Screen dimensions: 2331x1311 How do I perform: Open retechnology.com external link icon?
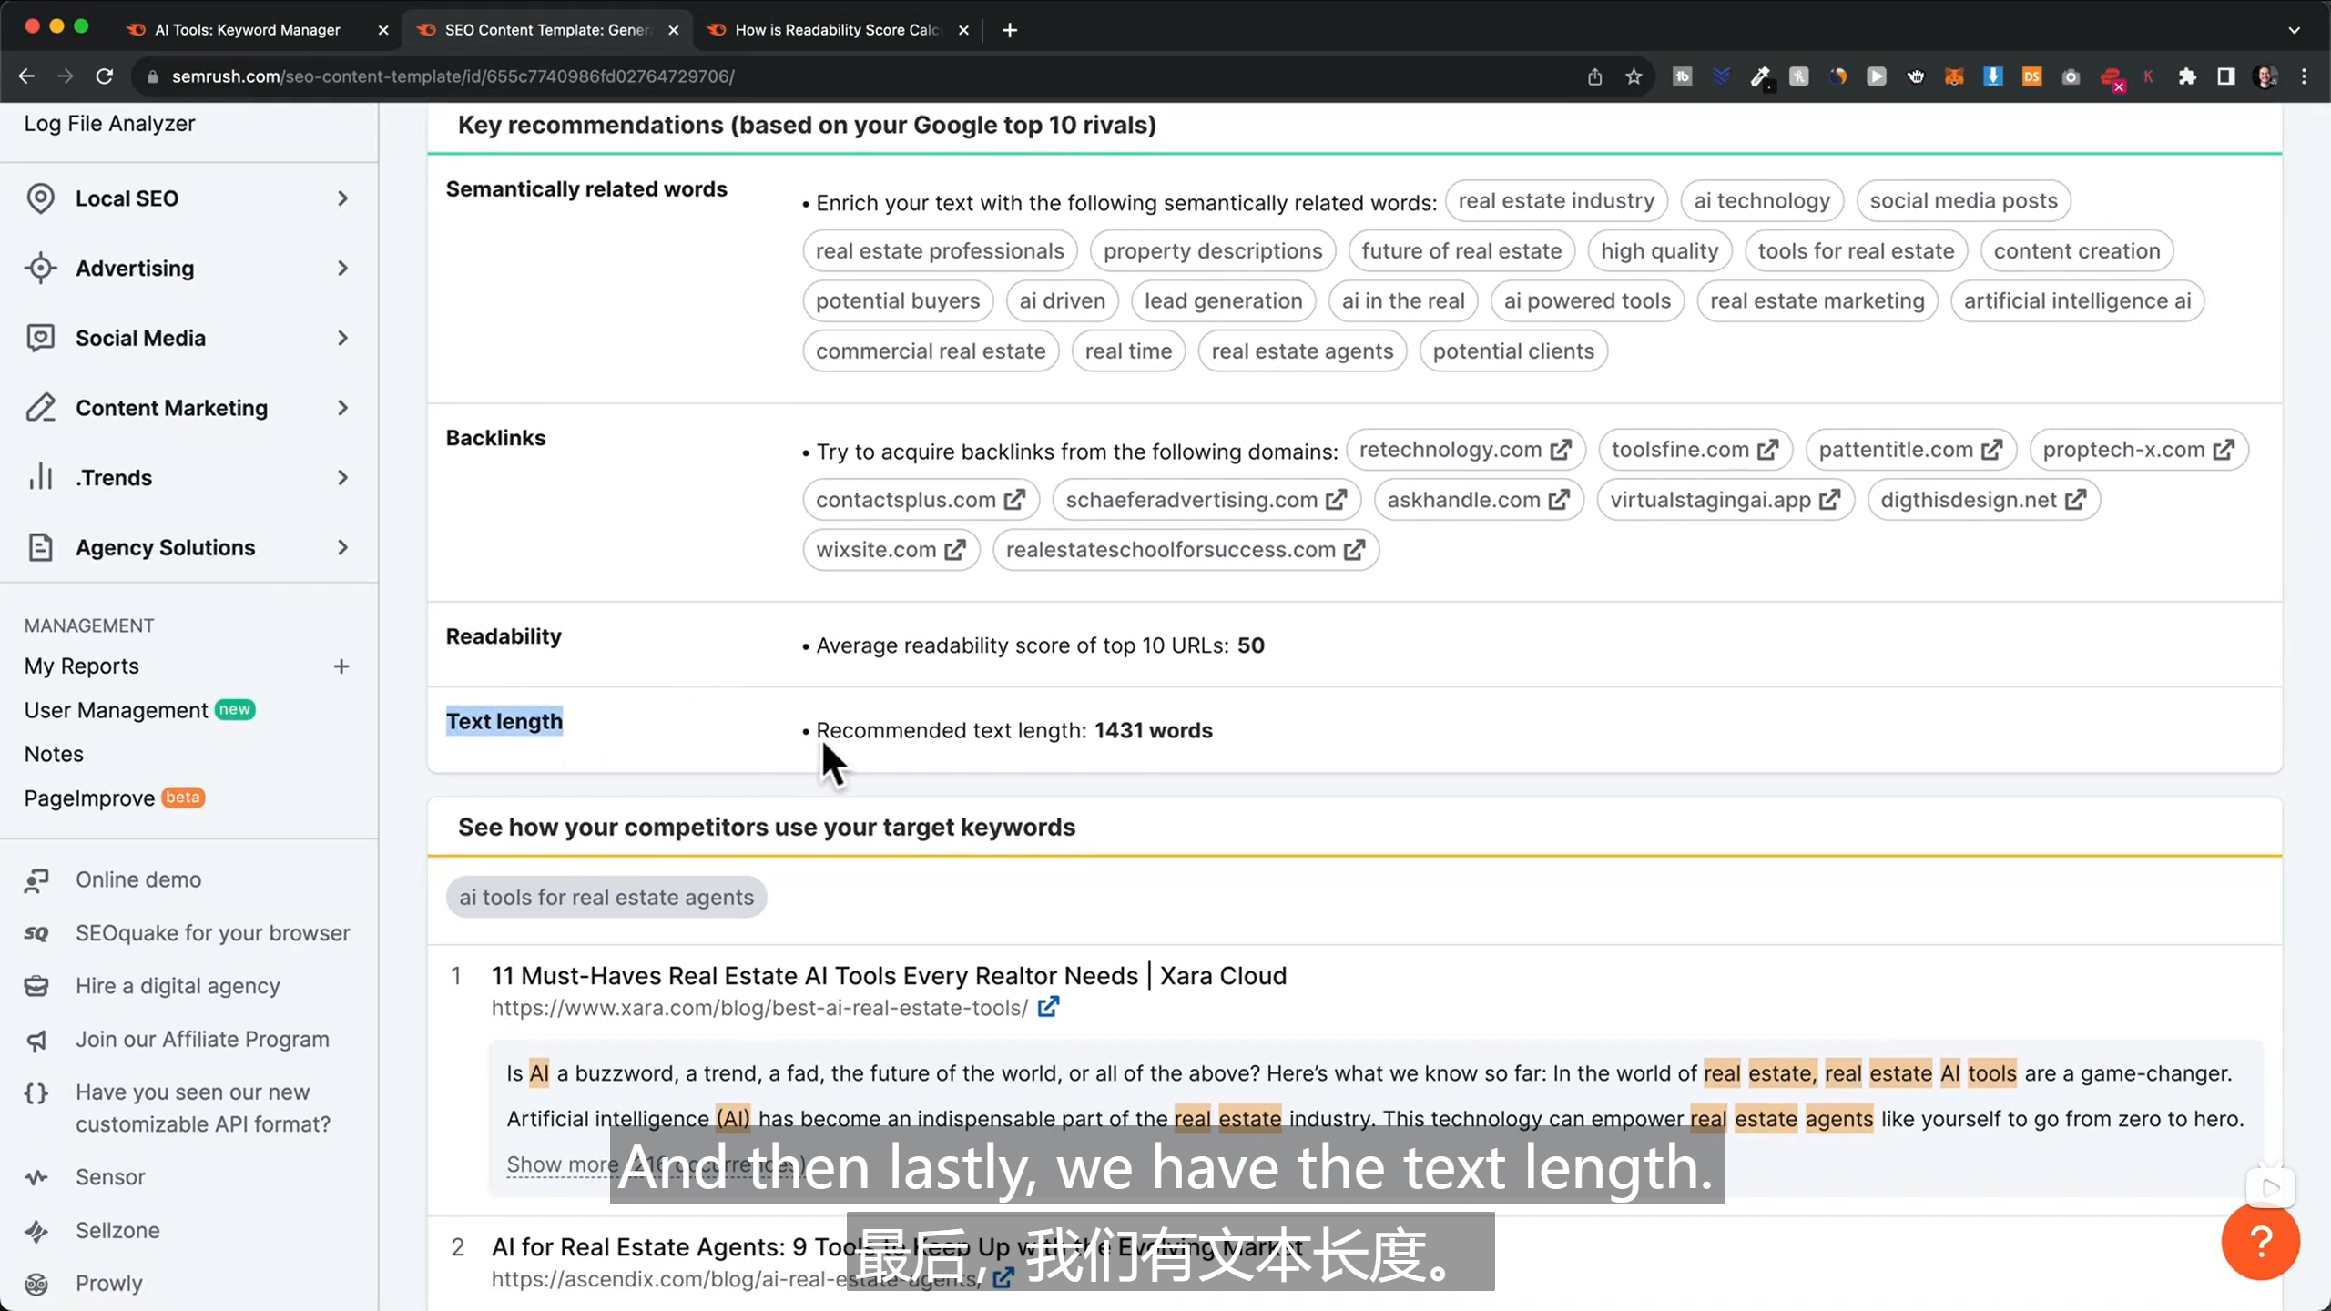click(x=1561, y=450)
